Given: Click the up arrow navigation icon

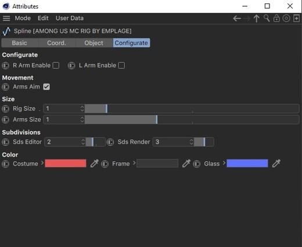Looking at the screenshot, I should click(257, 19).
